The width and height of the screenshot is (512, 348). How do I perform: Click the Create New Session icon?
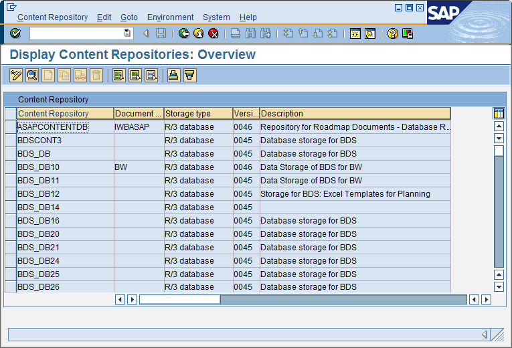(355, 33)
